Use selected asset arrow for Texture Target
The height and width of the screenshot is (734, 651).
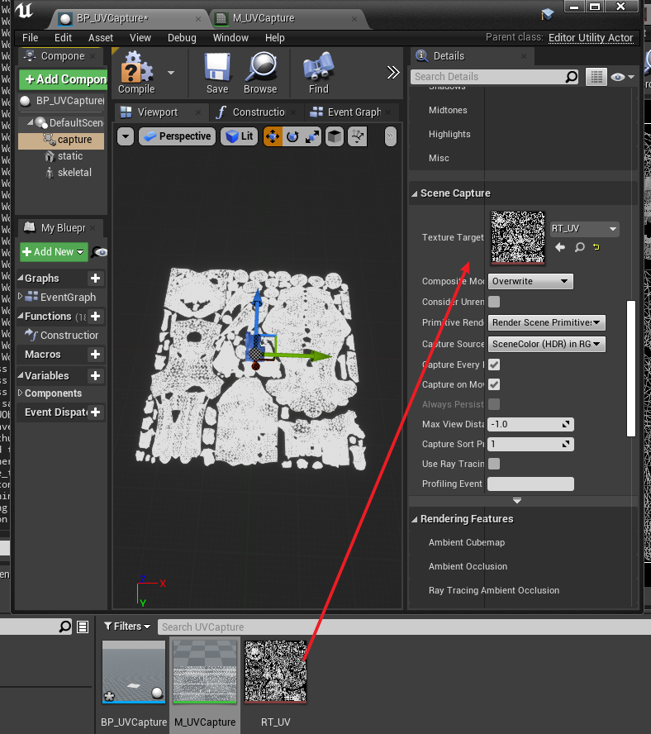pos(560,247)
